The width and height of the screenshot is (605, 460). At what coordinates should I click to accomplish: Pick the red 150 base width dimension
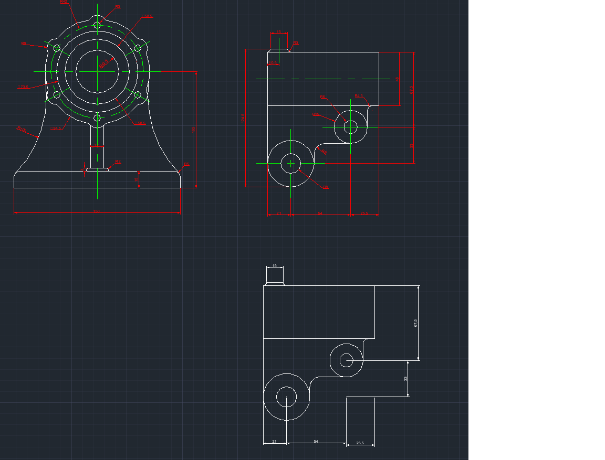click(x=97, y=211)
